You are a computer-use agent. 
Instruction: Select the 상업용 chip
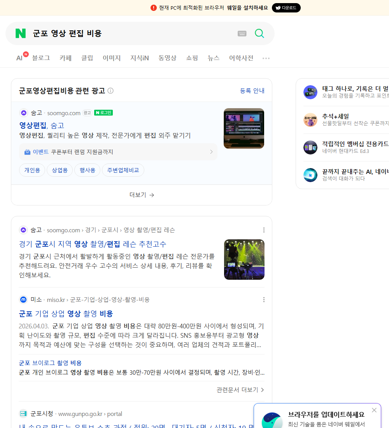(60, 170)
